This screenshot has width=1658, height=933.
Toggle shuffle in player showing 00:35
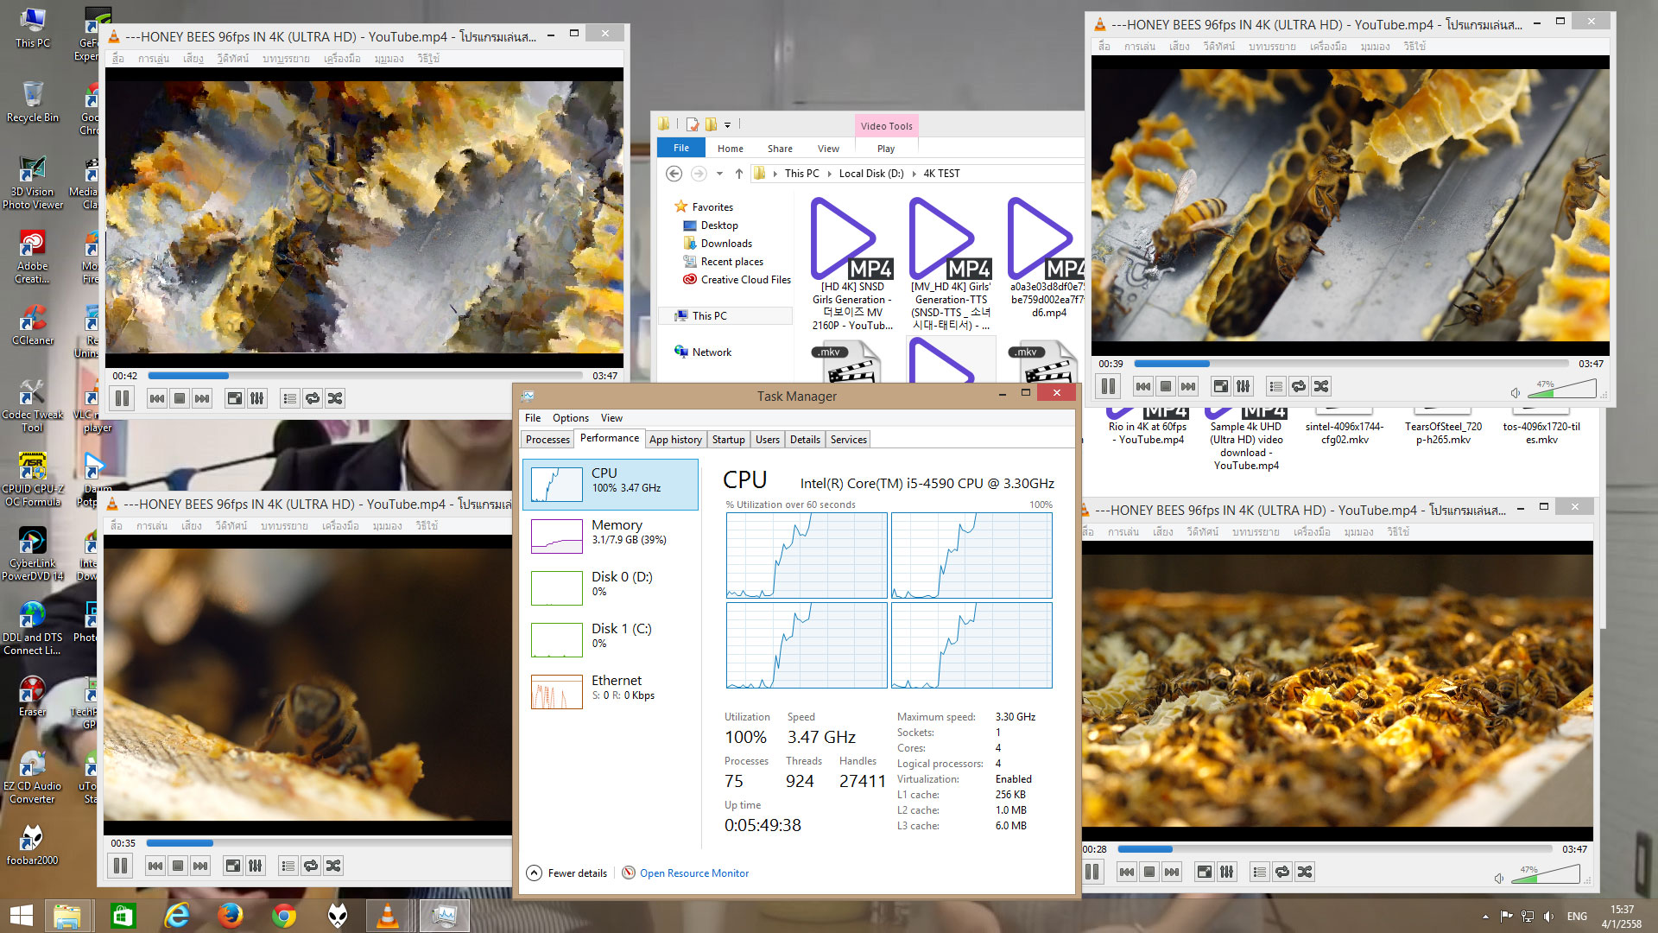click(333, 866)
